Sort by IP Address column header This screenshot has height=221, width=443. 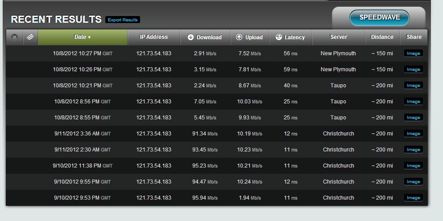pyautogui.click(x=154, y=37)
